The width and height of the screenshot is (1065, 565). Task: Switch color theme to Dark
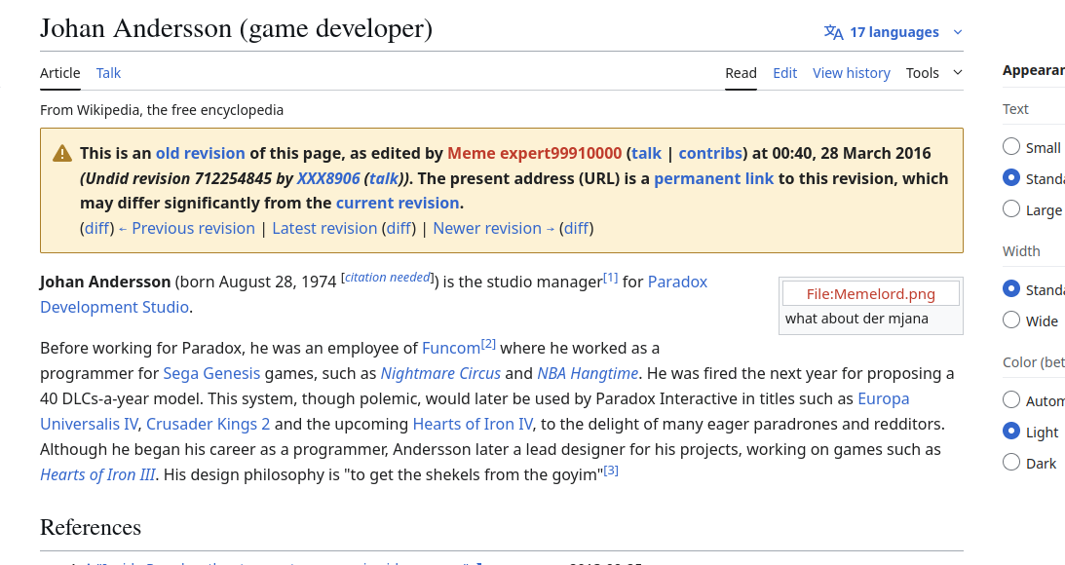(x=1011, y=463)
